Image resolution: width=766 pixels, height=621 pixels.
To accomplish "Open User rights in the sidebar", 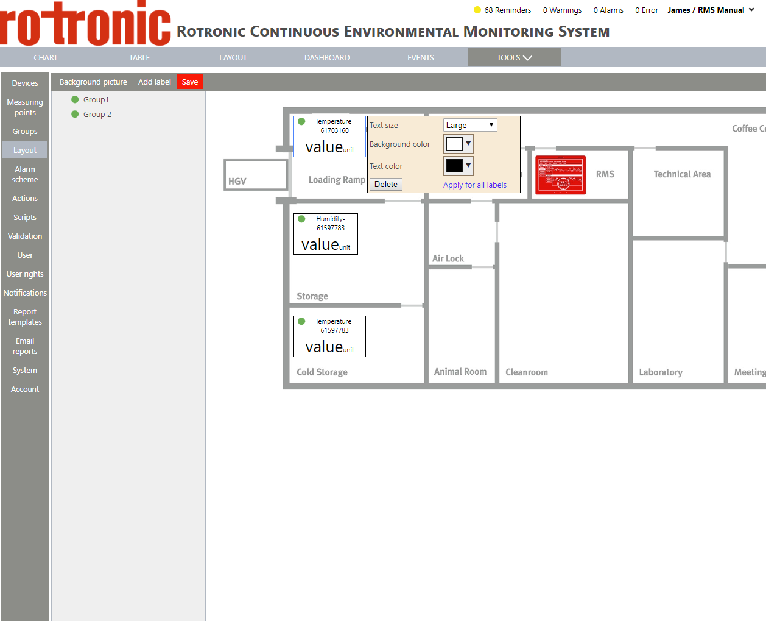I will (25, 274).
